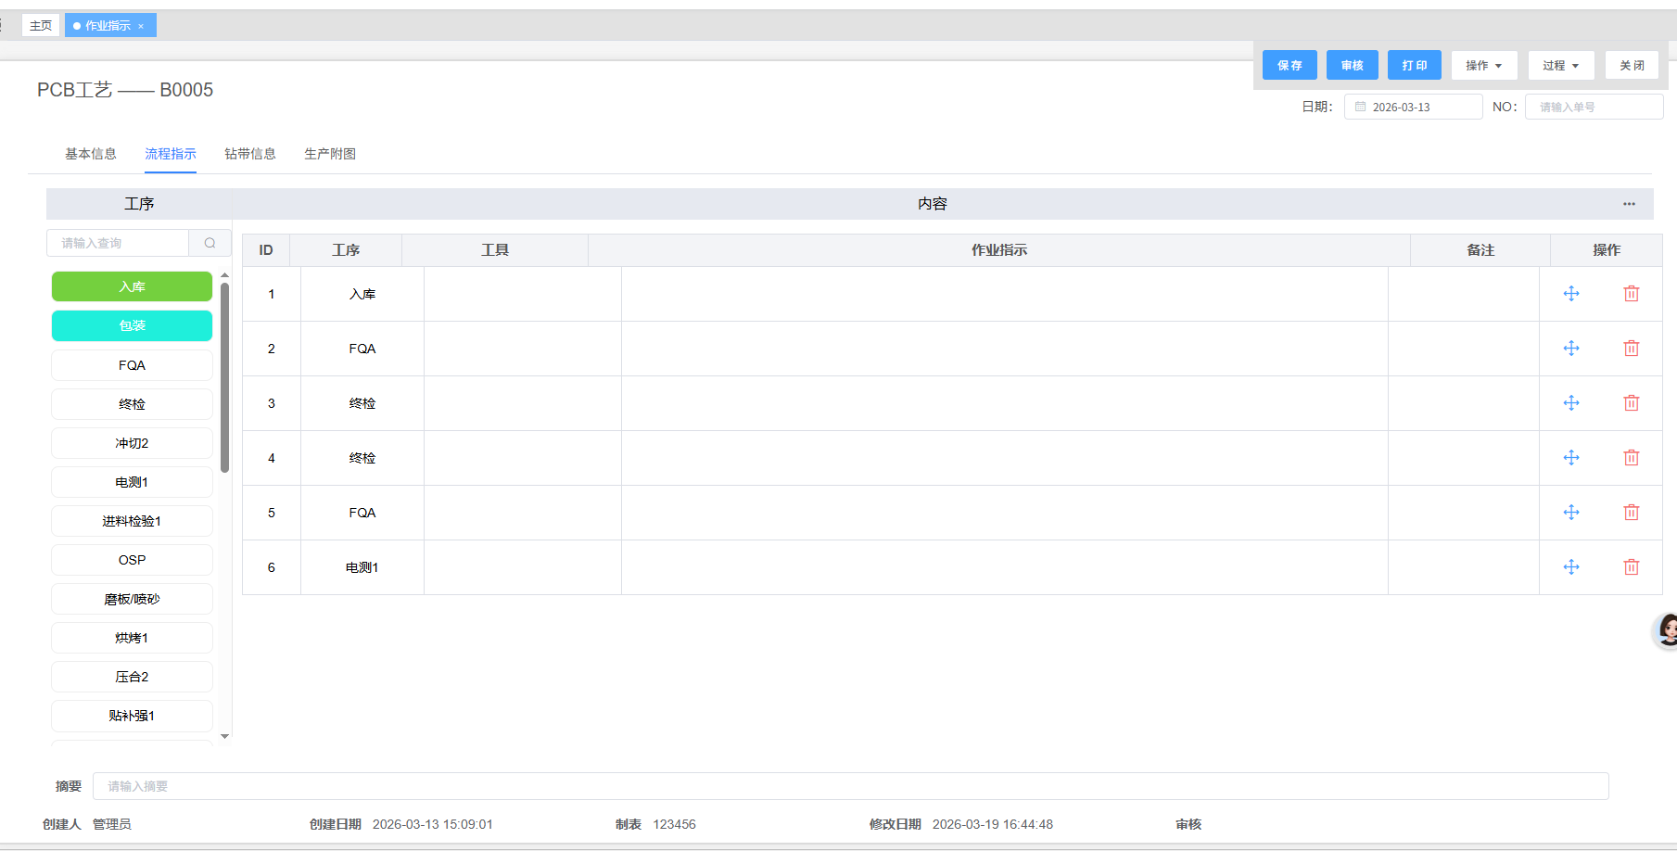Screen dimensions: 1677x851
Task: Select the green 入库 process item
Action: click(x=132, y=287)
